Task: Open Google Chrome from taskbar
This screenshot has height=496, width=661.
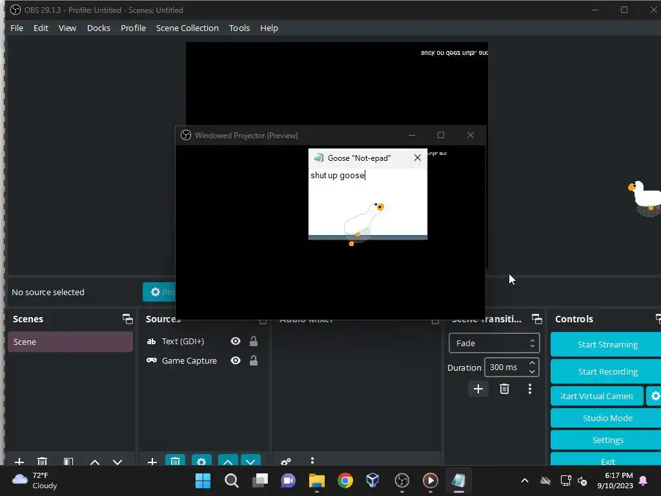Action: coord(345,480)
